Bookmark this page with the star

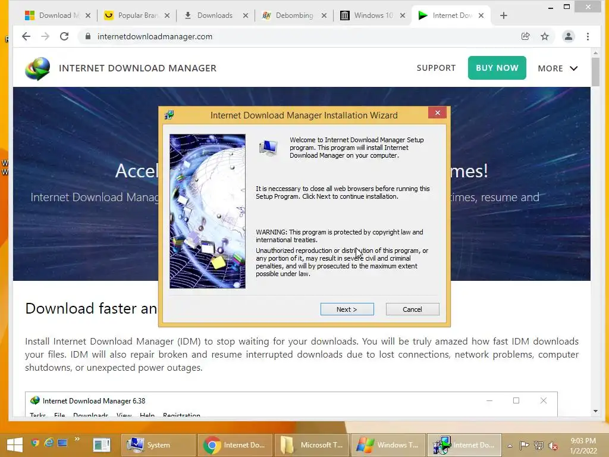545,36
